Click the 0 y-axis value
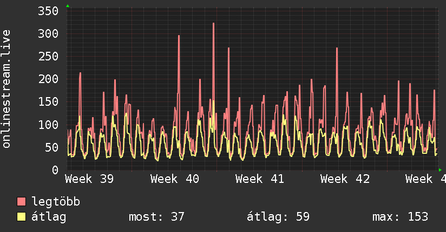The height and width of the screenshot is (232, 446). pos(55,170)
